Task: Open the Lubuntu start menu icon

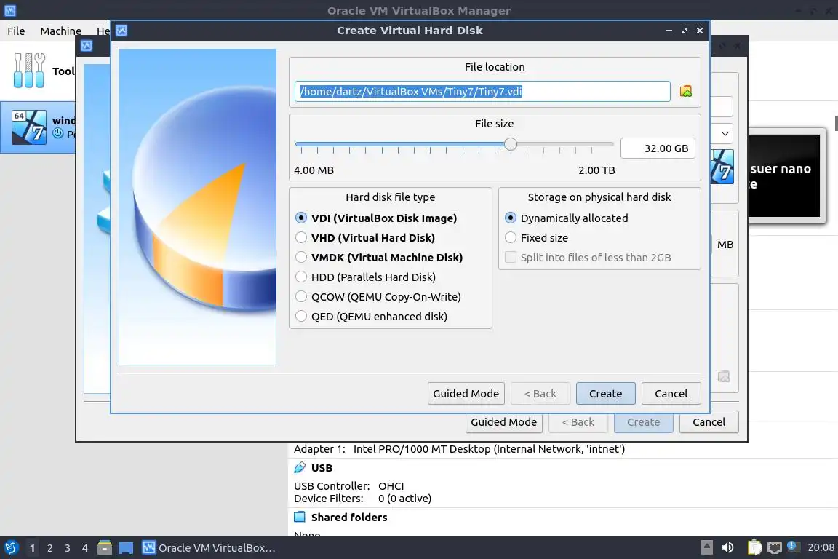Action: tap(11, 547)
